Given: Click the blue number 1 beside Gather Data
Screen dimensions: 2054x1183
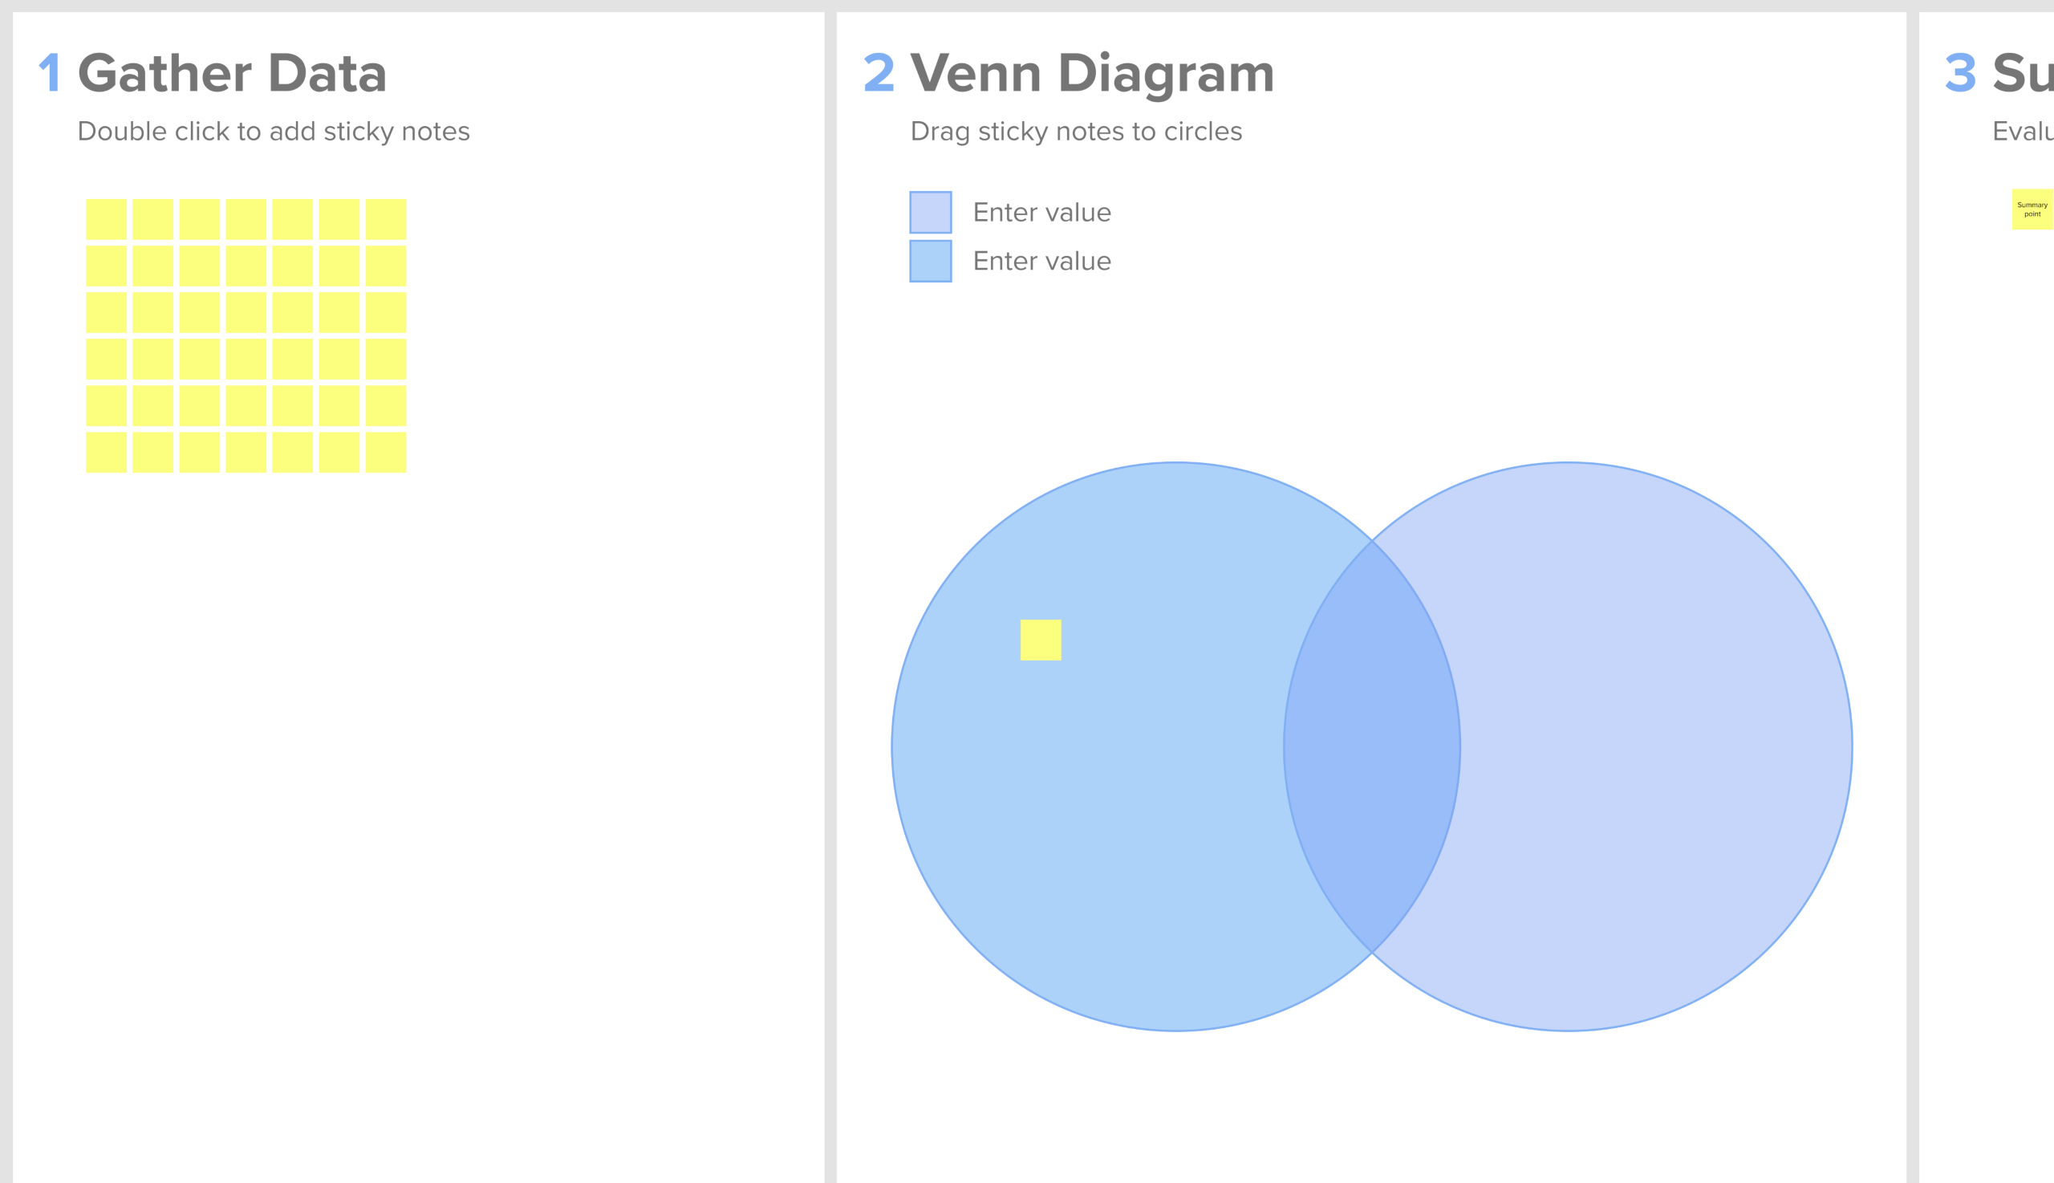Looking at the screenshot, I should point(51,74).
